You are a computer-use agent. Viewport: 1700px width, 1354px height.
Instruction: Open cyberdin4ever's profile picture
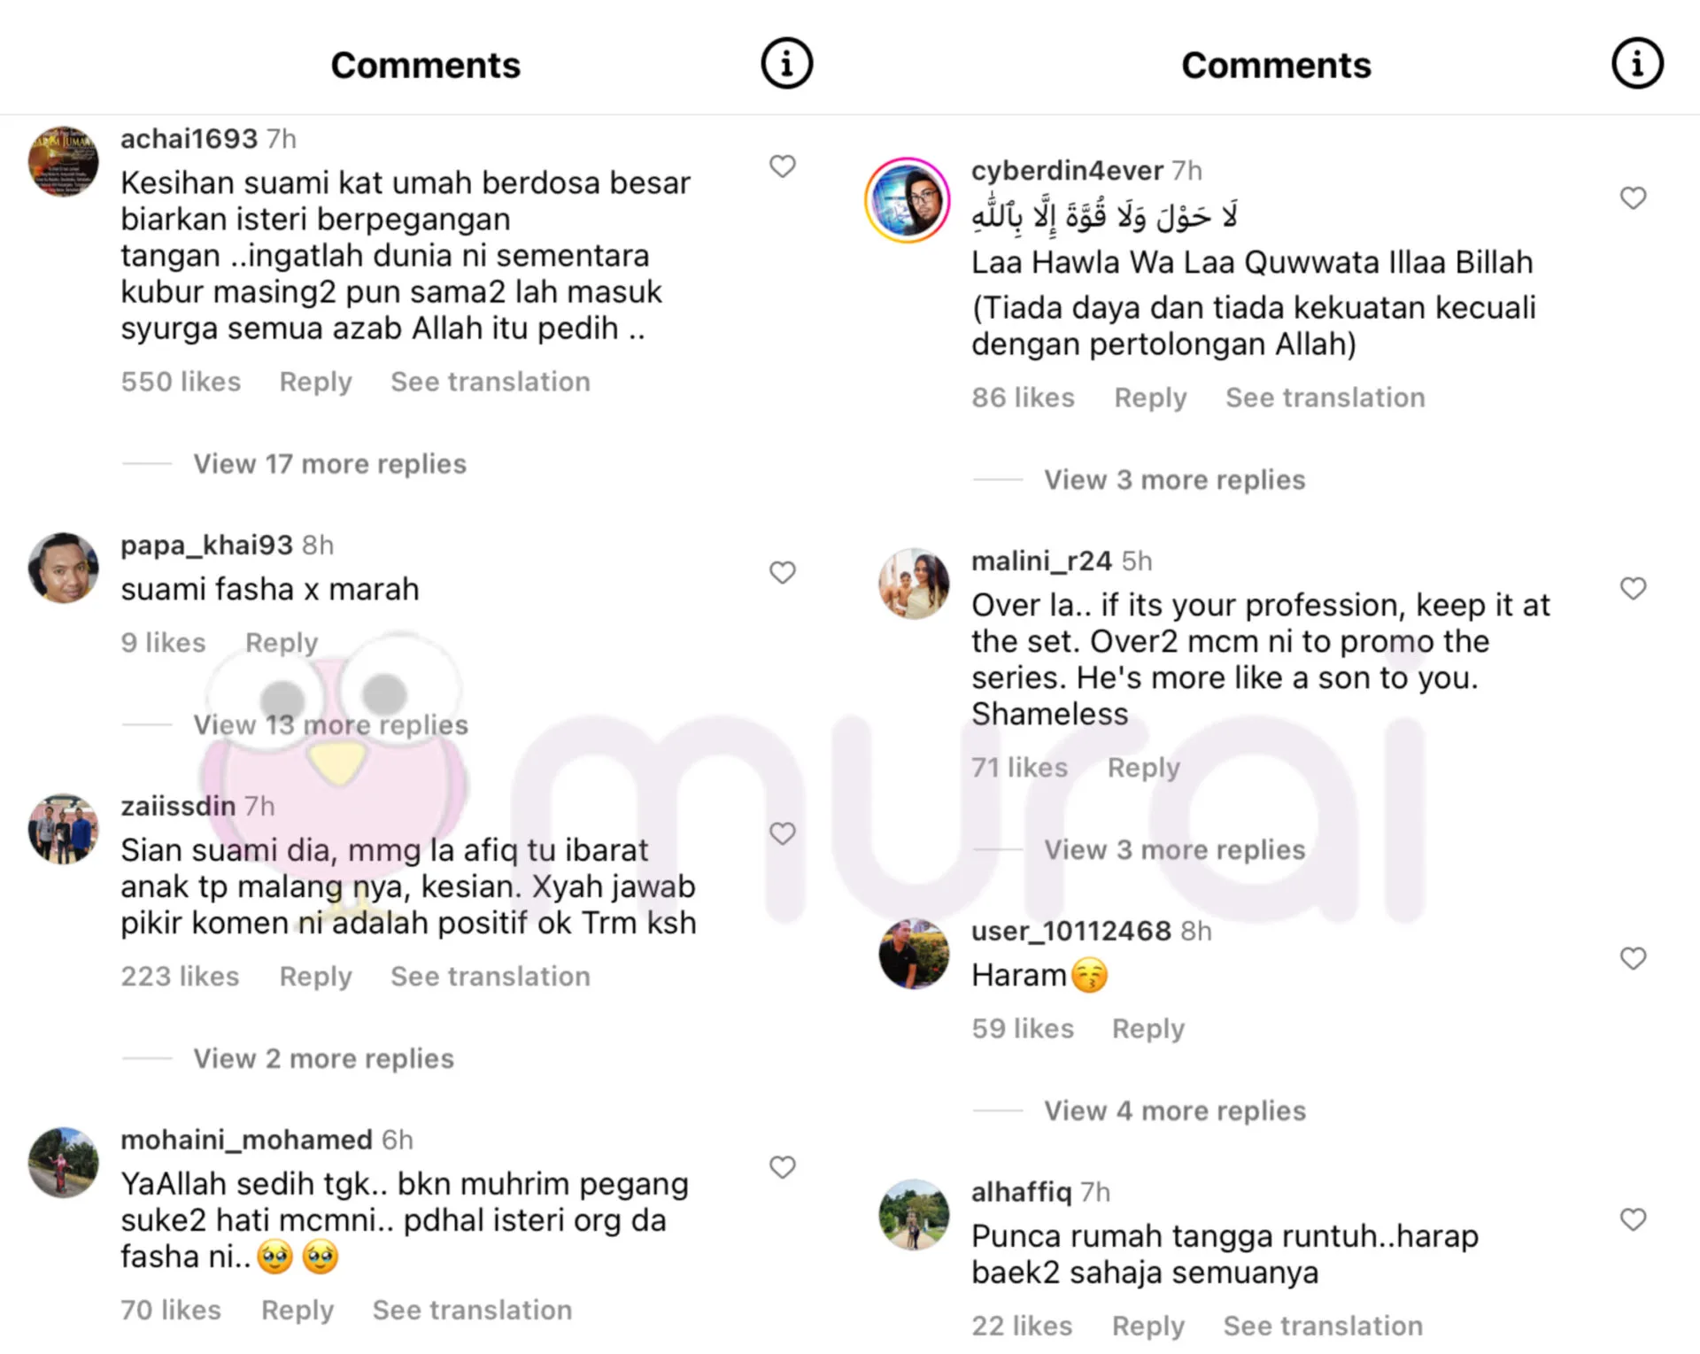pos(907,200)
